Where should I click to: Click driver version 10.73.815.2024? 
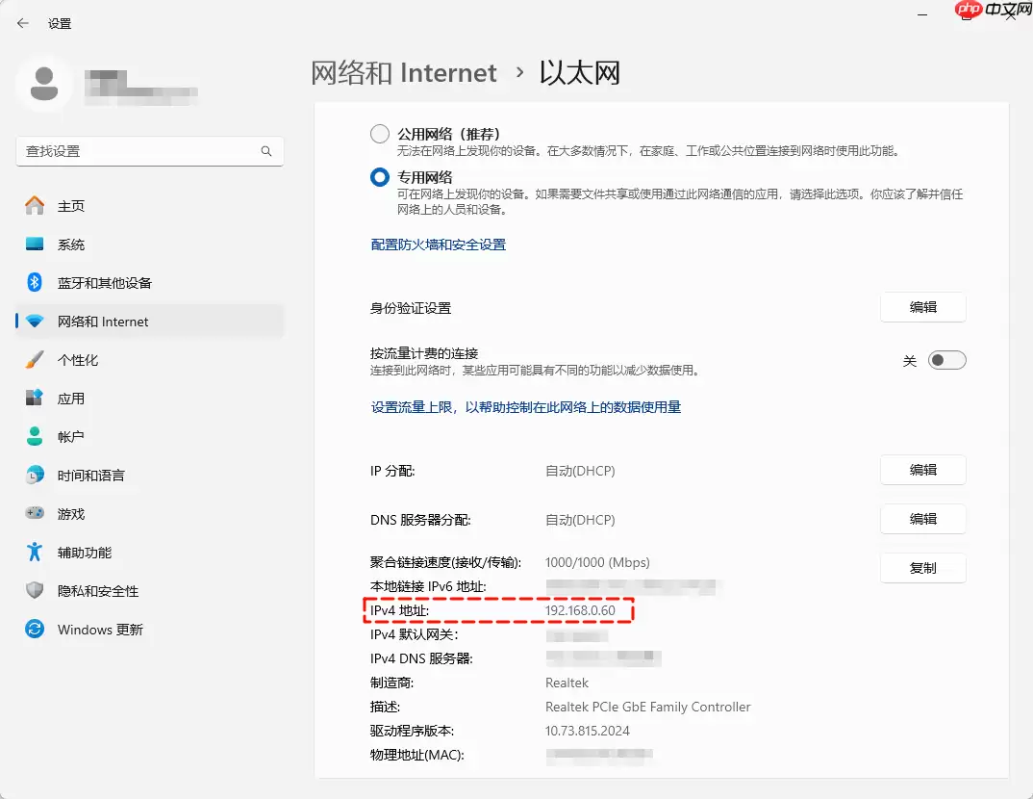(x=587, y=731)
